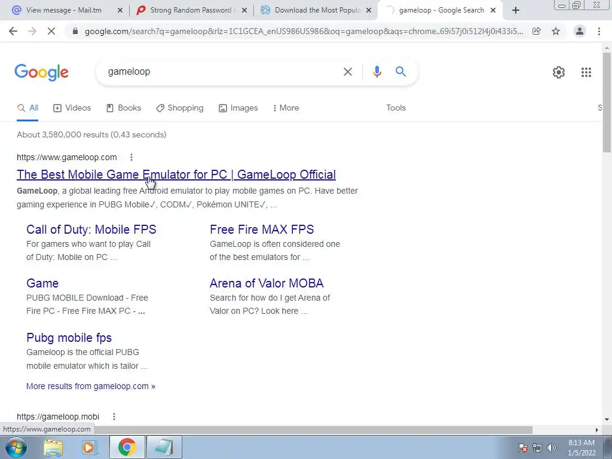Click the horizontal scrollbar's right arrow
Image resolution: width=612 pixels, height=459 pixels.
tap(597, 430)
